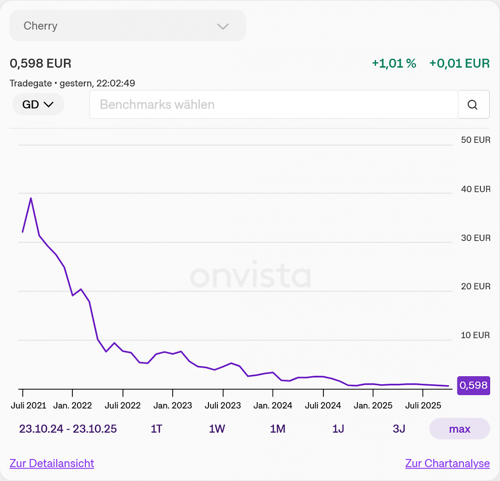Screen dimensions: 500x481
Task: Click the Jan. 2023 timeline tick
Action: pyautogui.click(x=173, y=393)
